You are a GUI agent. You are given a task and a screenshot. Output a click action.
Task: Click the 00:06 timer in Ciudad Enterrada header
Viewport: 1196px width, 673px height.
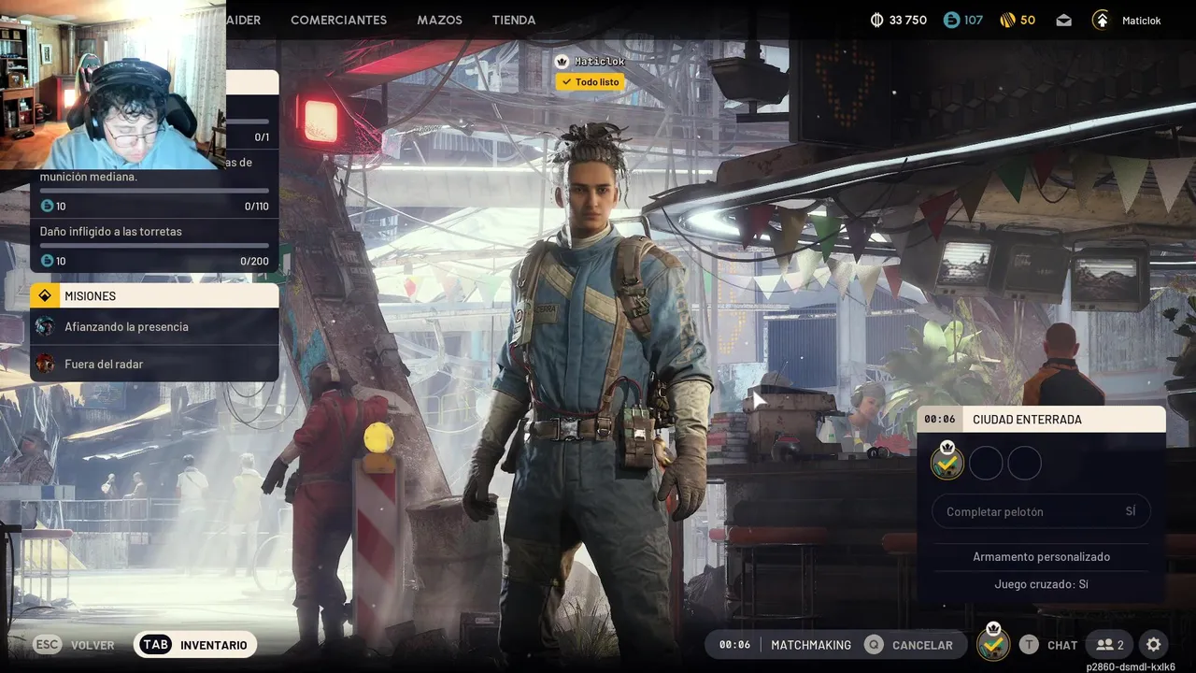point(940,420)
